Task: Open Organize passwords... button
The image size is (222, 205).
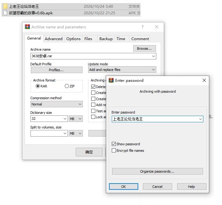Action: click(x=157, y=171)
